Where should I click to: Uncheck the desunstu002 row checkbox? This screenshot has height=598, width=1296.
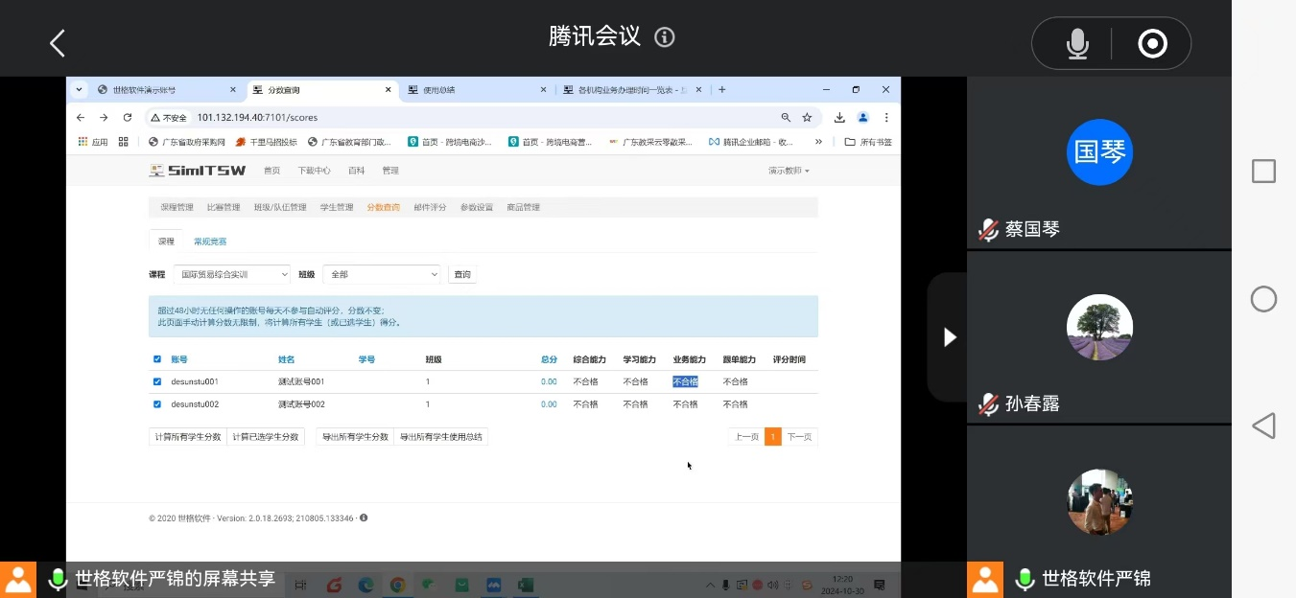click(x=157, y=404)
